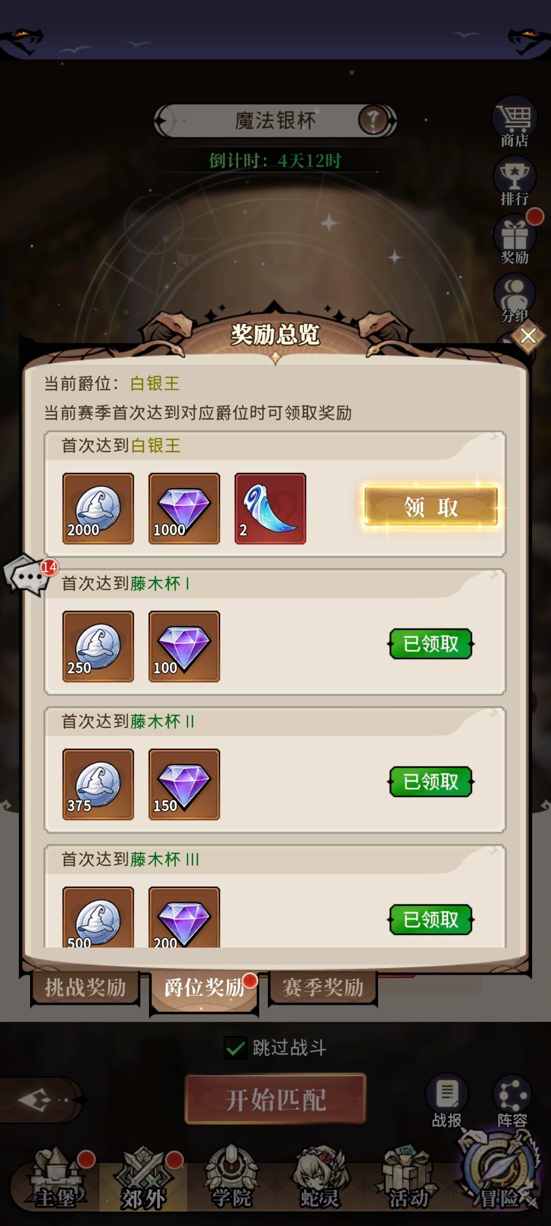Switch to the 挑战奖励 tab
The width and height of the screenshot is (551, 1226).
(x=85, y=987)
